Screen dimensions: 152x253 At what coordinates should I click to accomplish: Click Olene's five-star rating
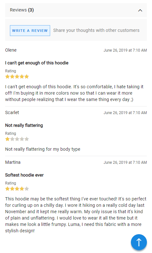[x=17, y=76]
